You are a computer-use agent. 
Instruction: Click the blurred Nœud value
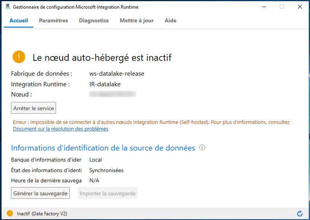[112, 94]
